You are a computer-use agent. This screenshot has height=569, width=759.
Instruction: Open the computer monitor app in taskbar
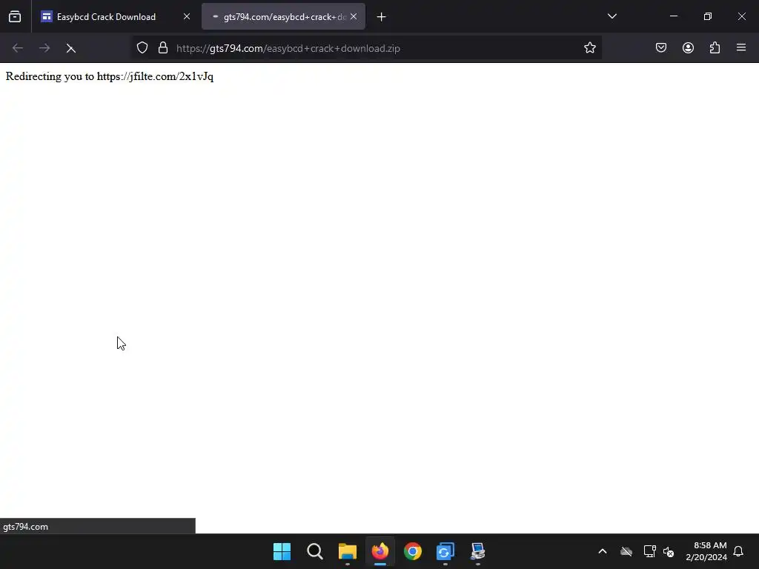click(x=478, y=551)
